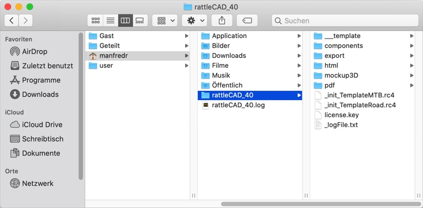Click the arrow beside rattleCAD_40 folder
Screen dimensions: 423x208
[299, 95]
